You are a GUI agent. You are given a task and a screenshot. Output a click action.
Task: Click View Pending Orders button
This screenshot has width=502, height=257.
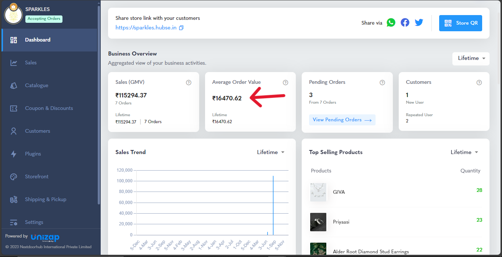(x=342, y=120)
